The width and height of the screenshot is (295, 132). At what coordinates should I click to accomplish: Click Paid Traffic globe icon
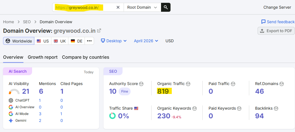(x=233, y=84)
